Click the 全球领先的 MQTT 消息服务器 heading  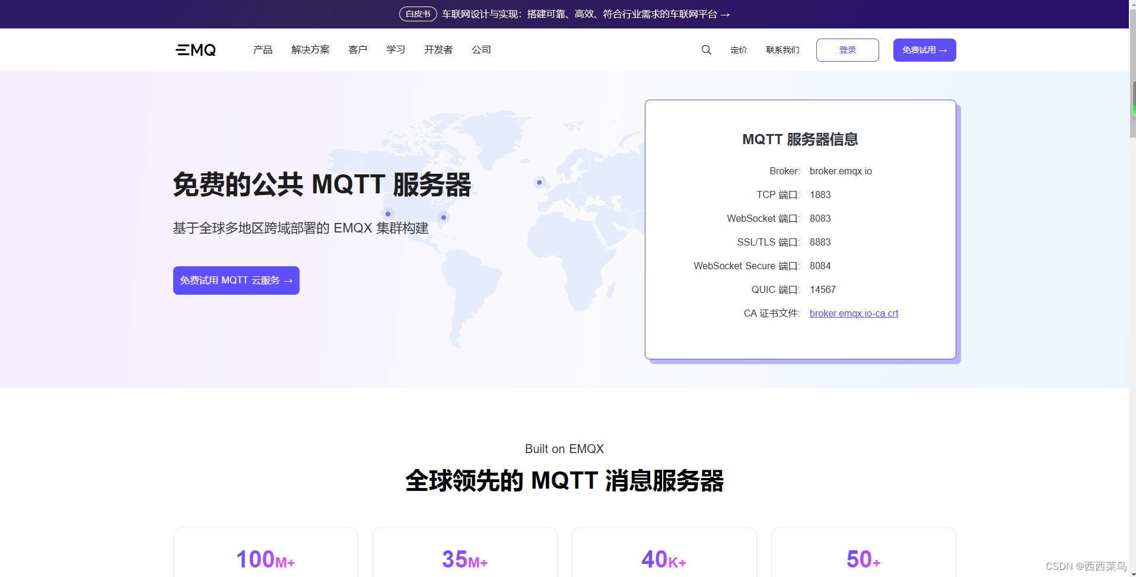pos(564,480)
